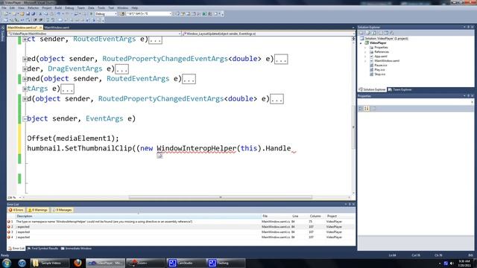Click the Undo toolbar icon
The height and width of the screenshot is (268, 477).
pos(59,13)
